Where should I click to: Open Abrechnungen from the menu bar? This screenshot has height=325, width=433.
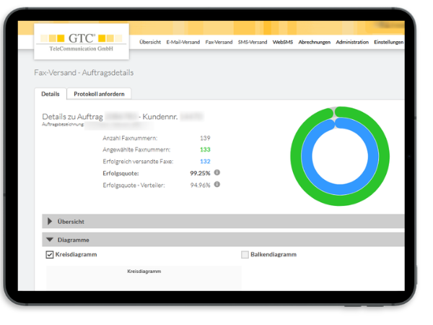tap(314, 43)
